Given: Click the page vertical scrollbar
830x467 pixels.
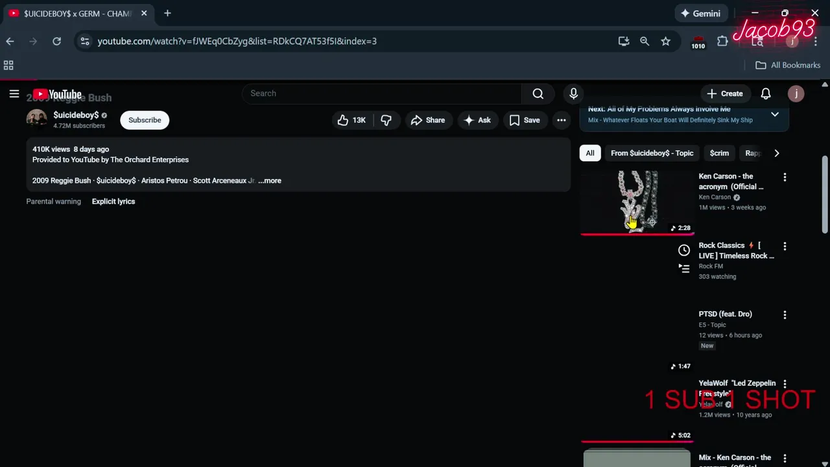Looking at the screenshot, I should click(825, 195).
